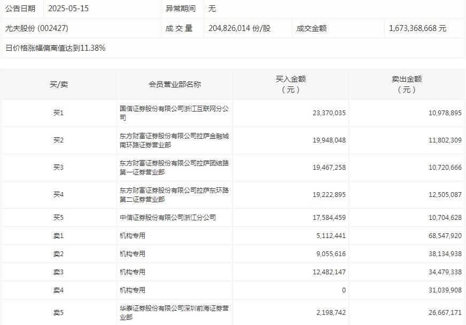Click the 成交金额 label
The image size is (466, 325).
(x=312, y=28)
